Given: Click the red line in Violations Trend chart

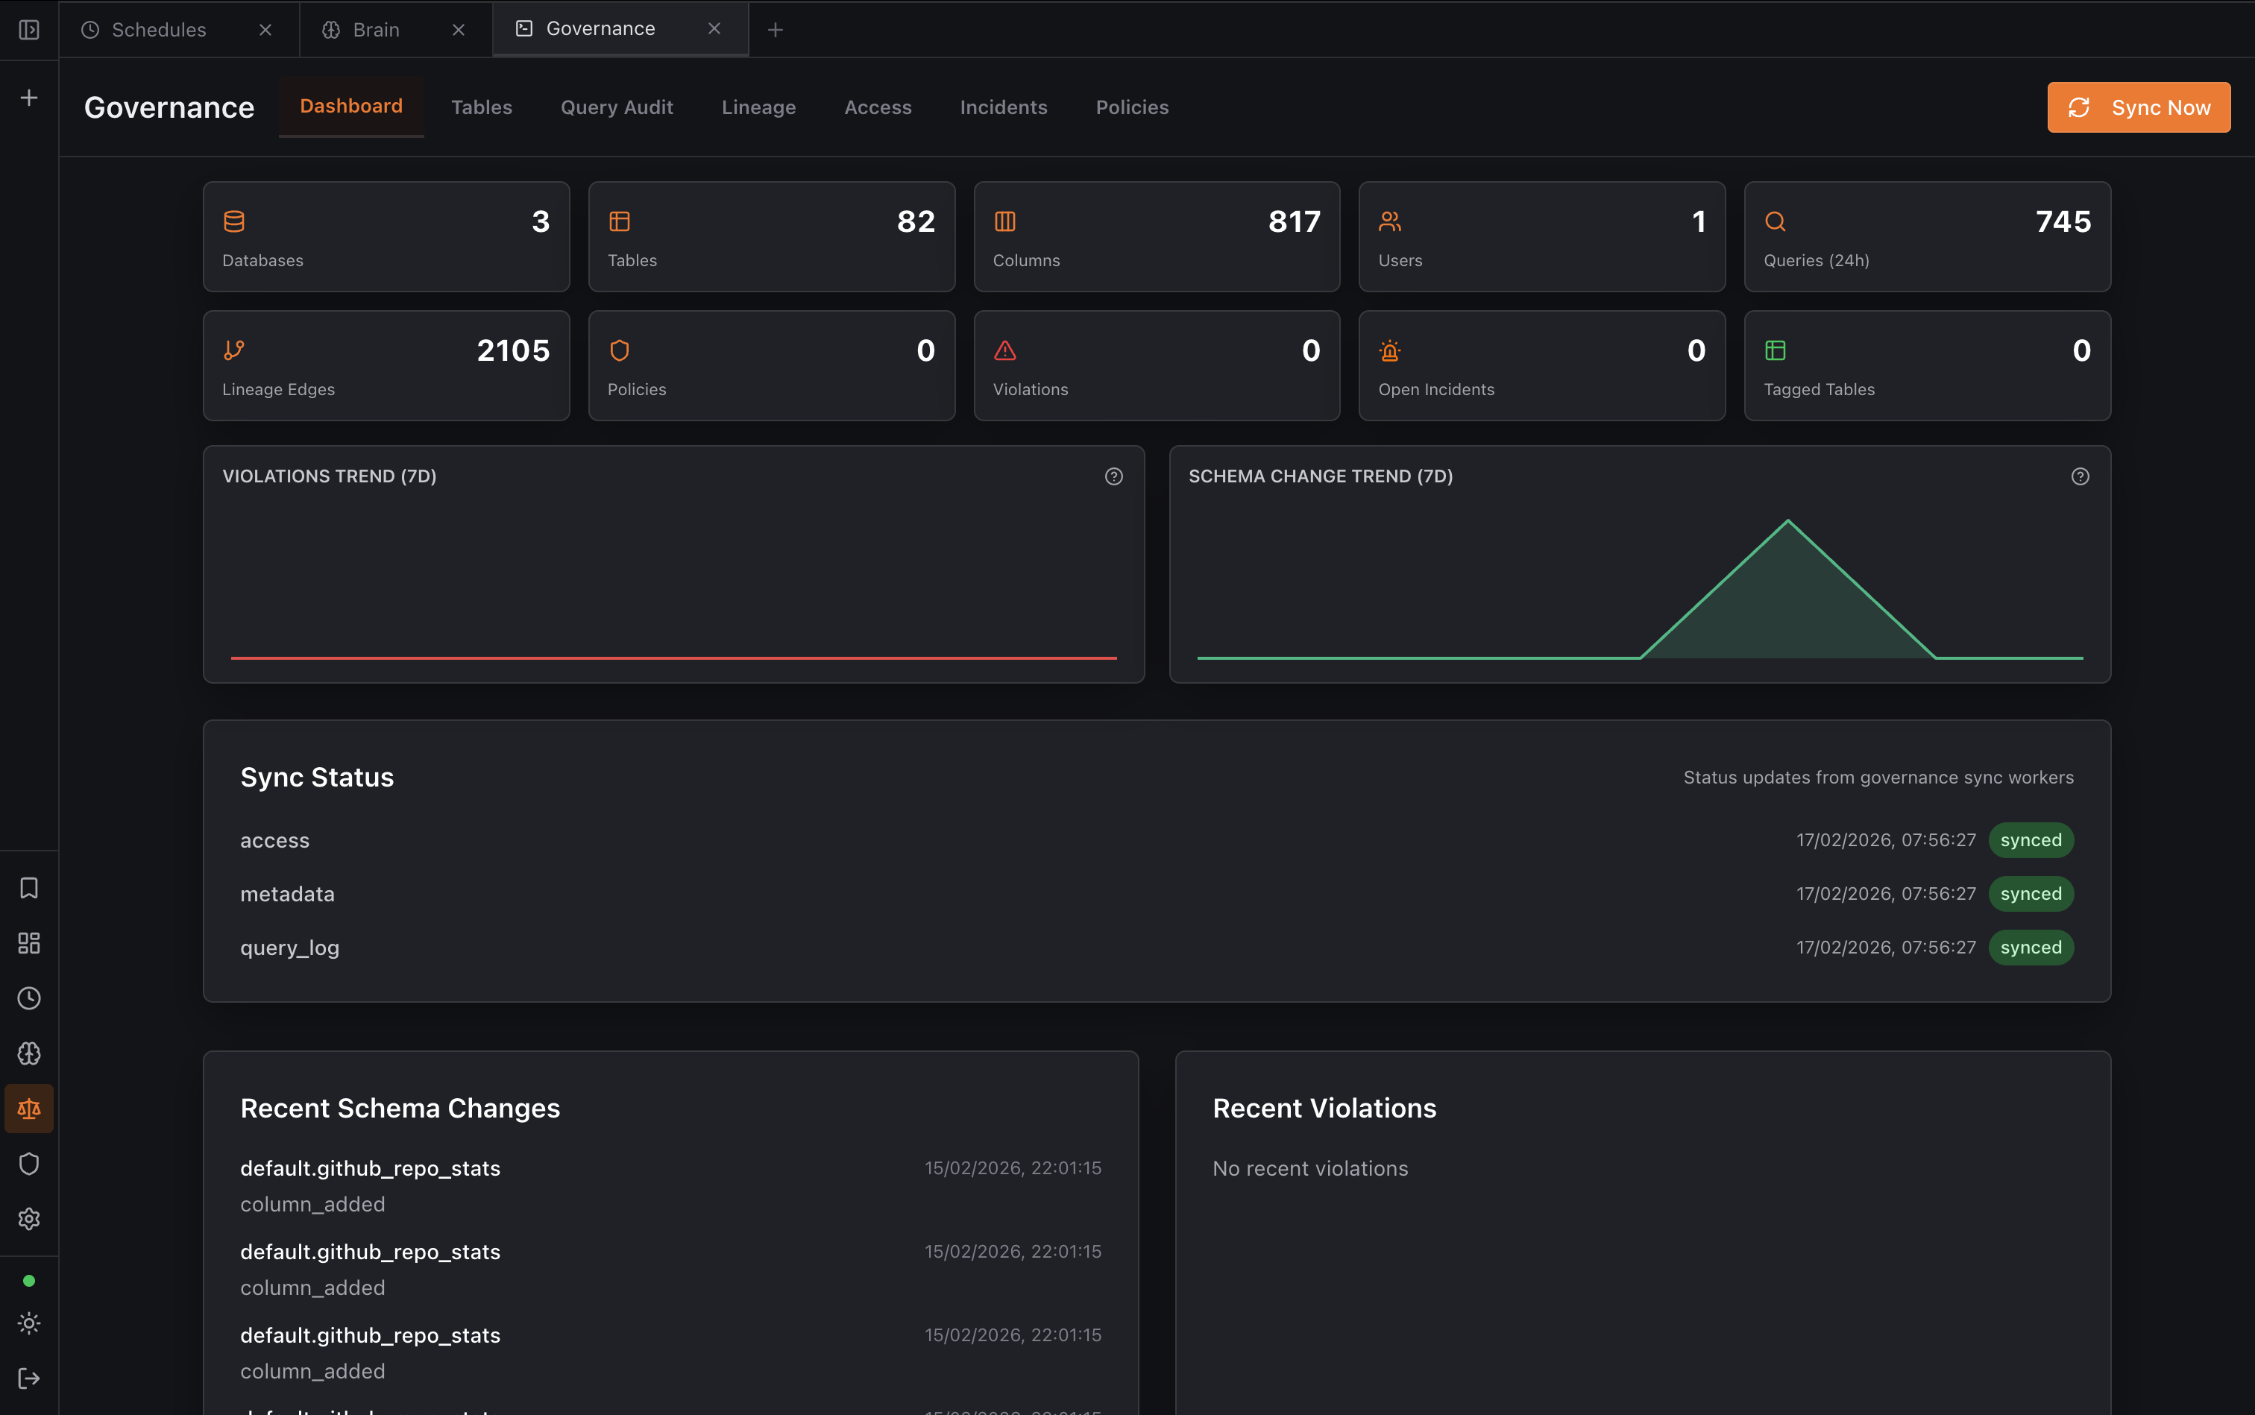Looking at the screenshot, I should pos(673,658).
